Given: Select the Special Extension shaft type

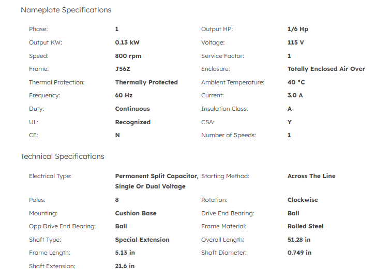Looking at the screenshot, I should point(142,240).
